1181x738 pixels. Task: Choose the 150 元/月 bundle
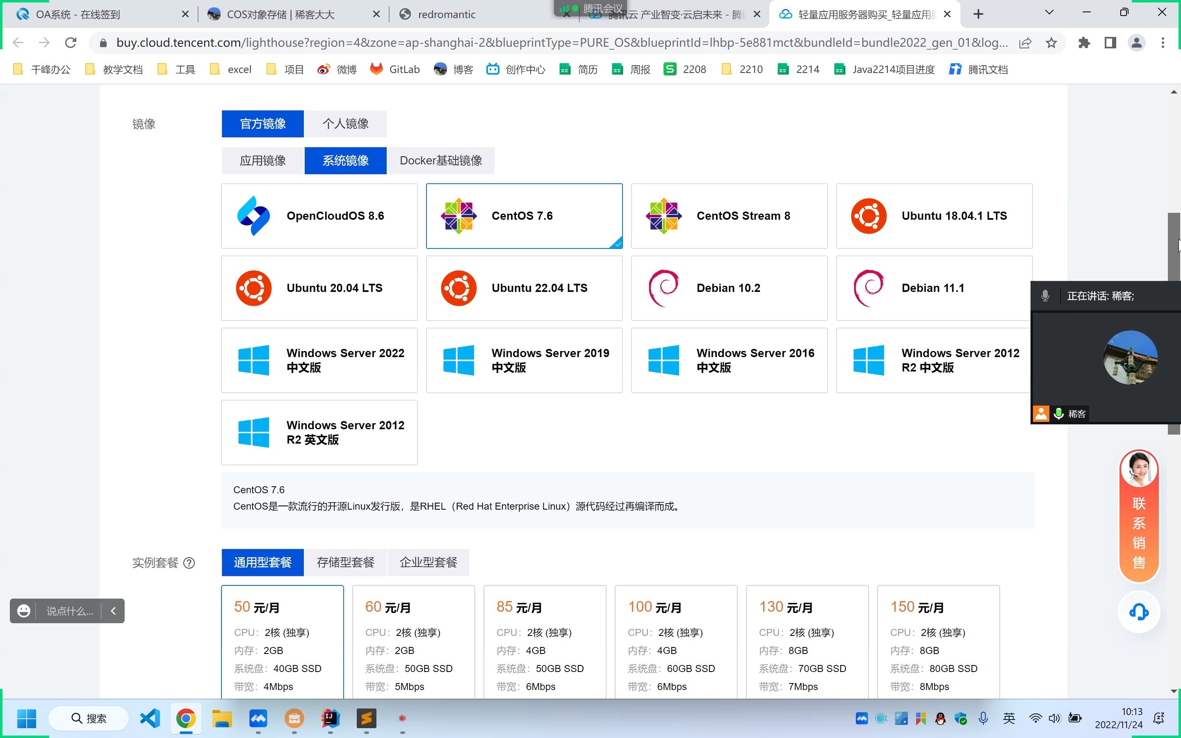point(939,642)
